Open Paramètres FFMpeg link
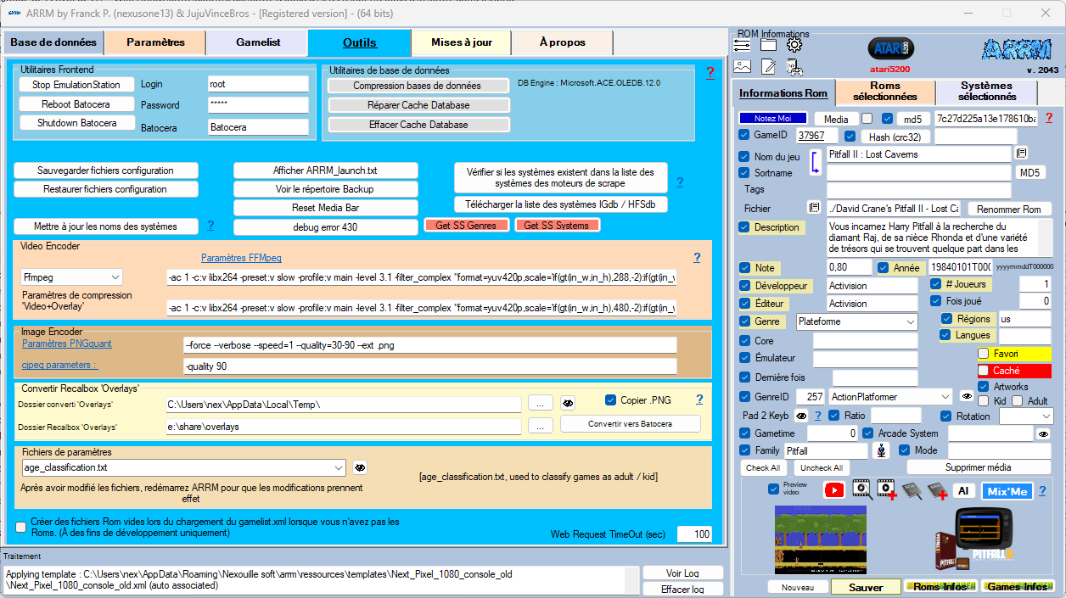 coord(241,258)
